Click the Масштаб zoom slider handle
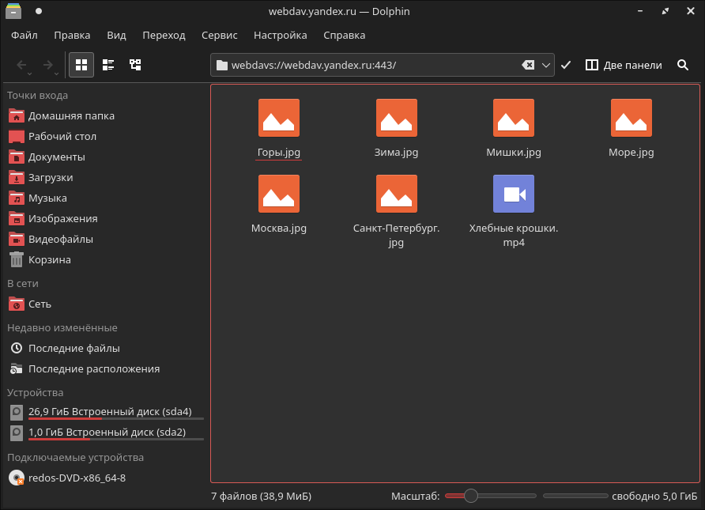705x510 pixels. coord(471,496)
